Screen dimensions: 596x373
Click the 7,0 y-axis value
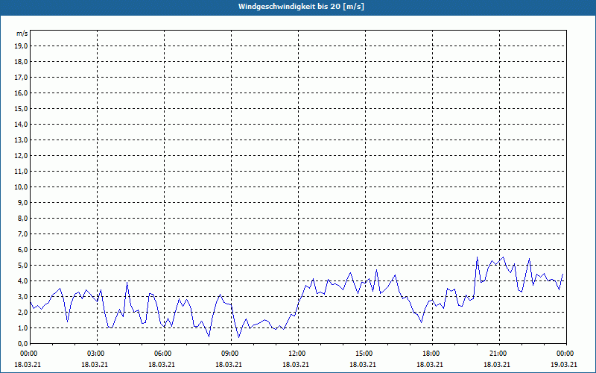[22, 233]
